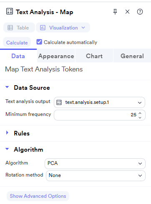Open the help question mark icon
The width and height of the screenshot is (151, 204).
click(x=140, y=12)
